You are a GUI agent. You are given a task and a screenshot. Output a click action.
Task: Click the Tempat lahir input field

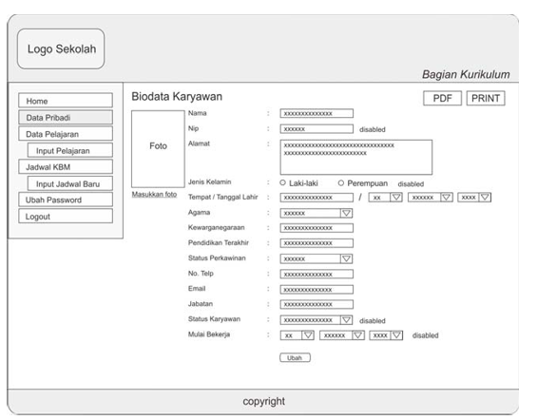click(316, 197)
